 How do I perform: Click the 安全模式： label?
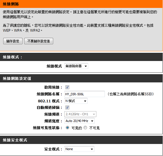coord(53,149)
